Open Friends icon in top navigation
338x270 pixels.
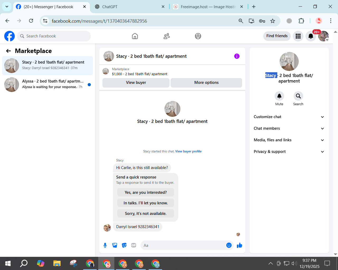[167, 36]
